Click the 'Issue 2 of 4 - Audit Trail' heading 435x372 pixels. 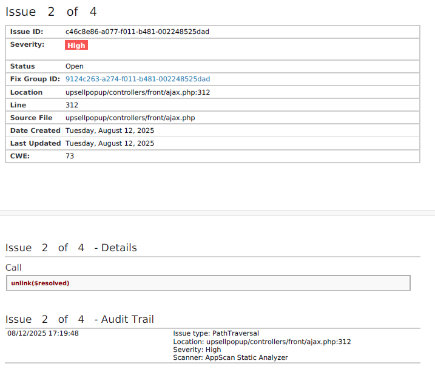point(79,319)
